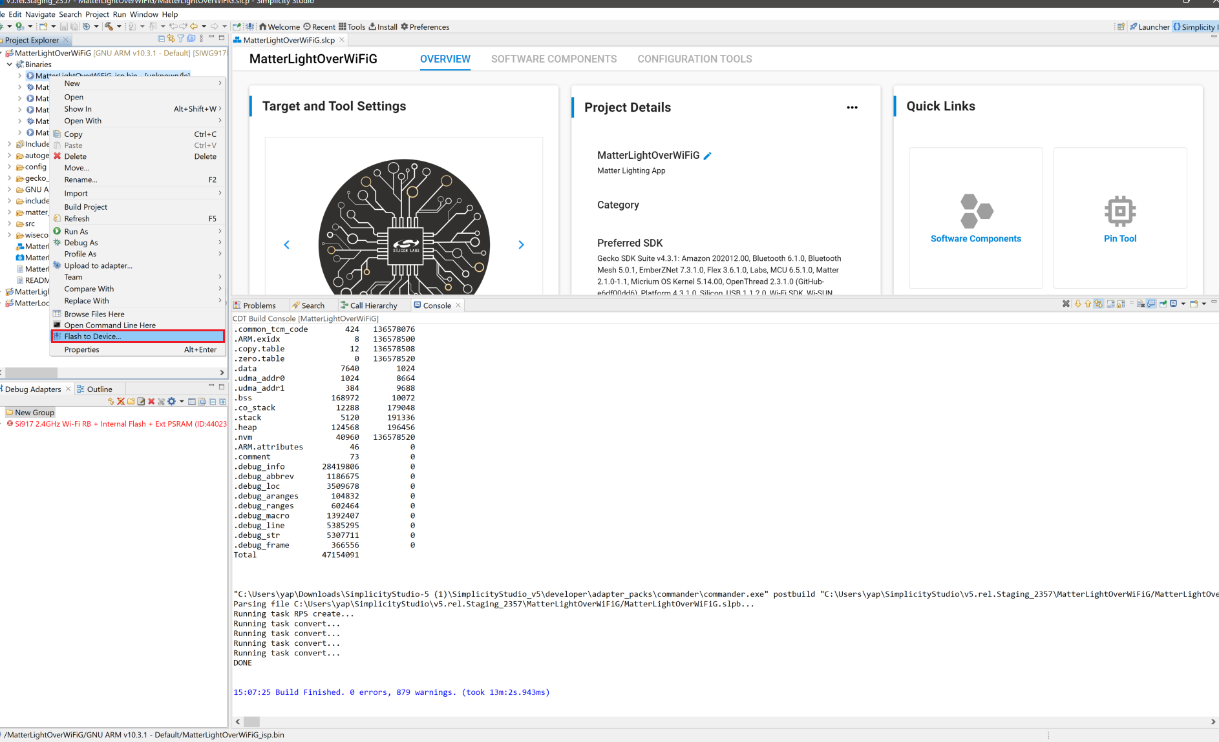The width and height of the screenshot is (1219, 742).
Task: Click the down arrow Next Error console icon
Action: coord(1078,304)
